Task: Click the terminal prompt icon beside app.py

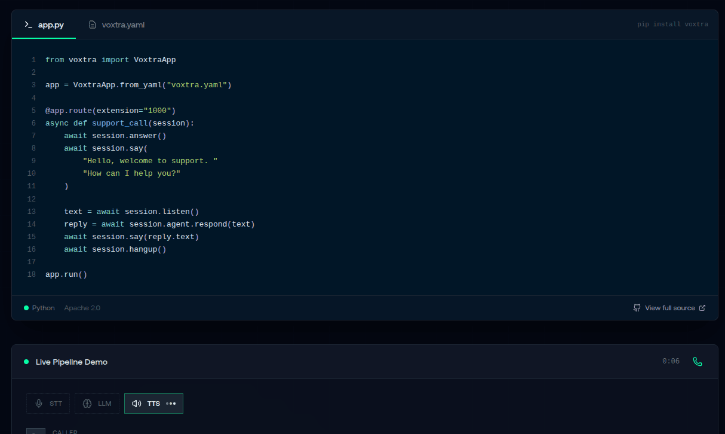Action: tap(28, 25)
